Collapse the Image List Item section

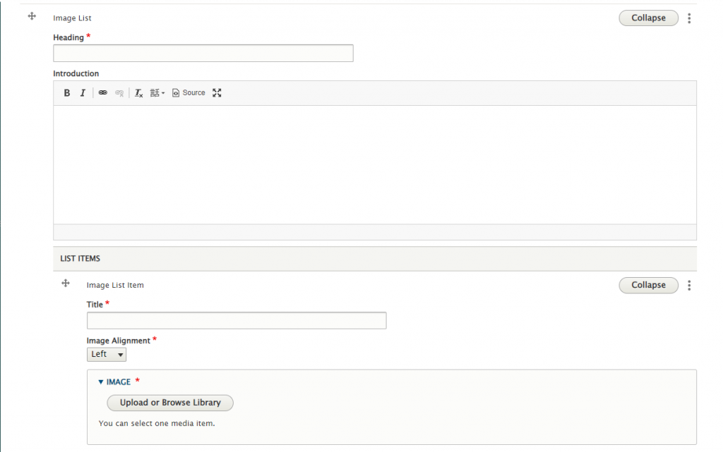[x=648, y=286]
